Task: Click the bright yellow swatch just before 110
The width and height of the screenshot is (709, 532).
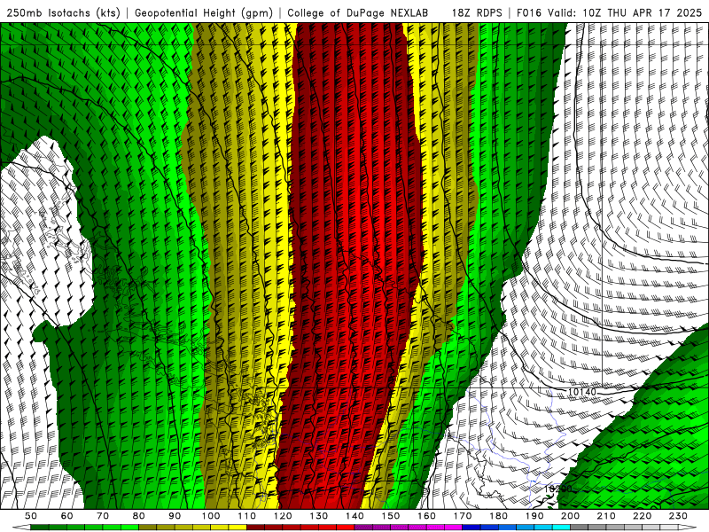Action: [238, 528]
